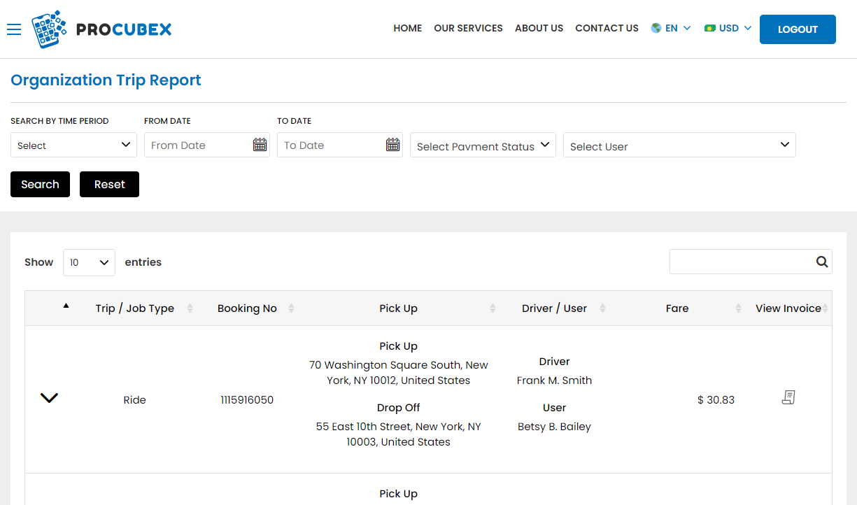The width and height of the screenshot is (857, 505).
Task: Open the USD currency selector
Action: [x=728, y=29]
